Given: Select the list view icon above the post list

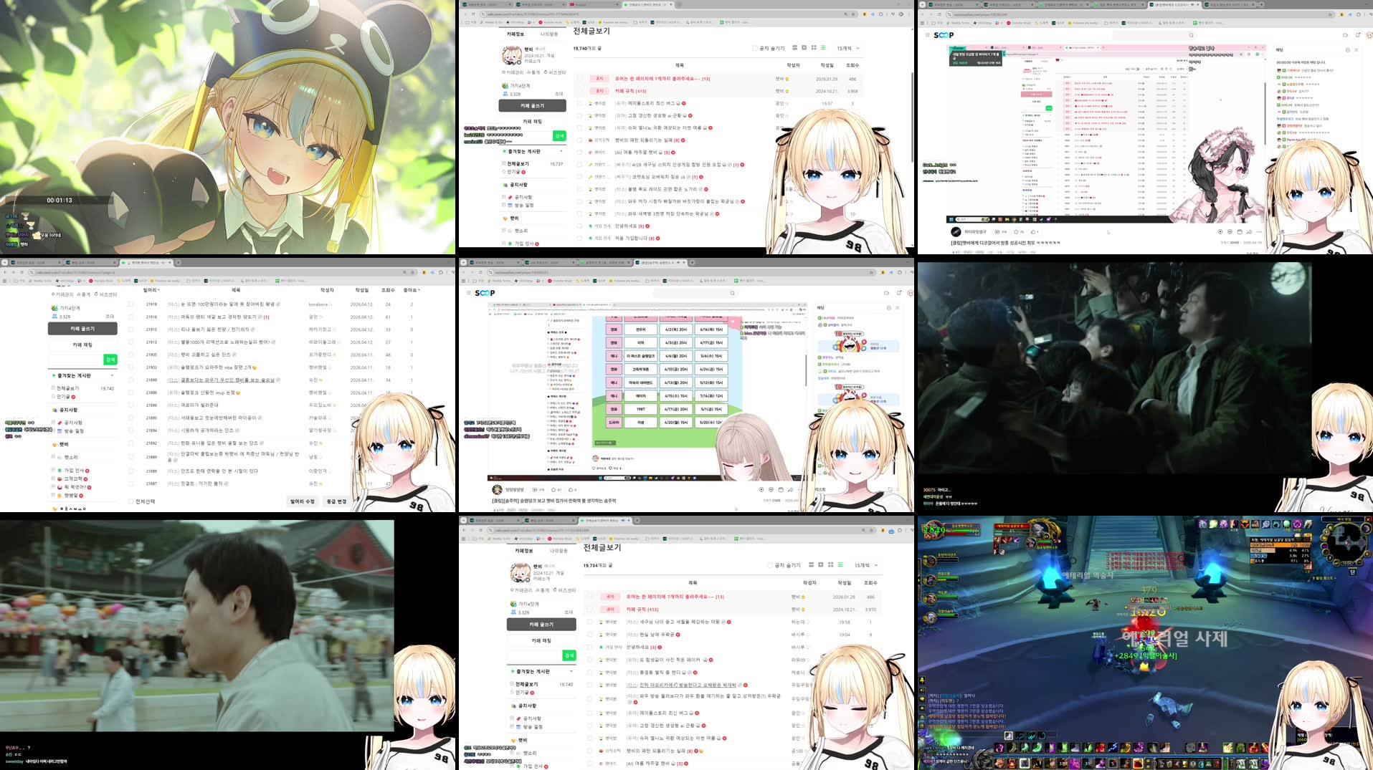Looking at the screenshot, I should pyautogui.click(x=823, y=48).
